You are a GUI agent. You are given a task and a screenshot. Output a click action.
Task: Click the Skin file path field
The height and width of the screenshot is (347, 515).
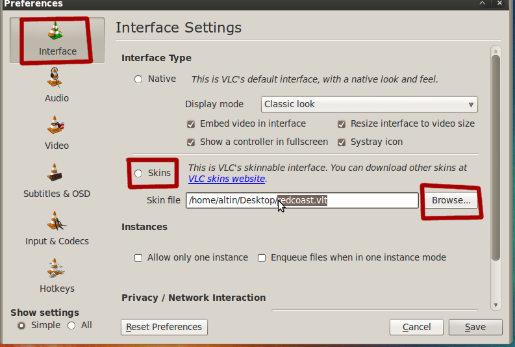coord(302,200)
